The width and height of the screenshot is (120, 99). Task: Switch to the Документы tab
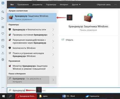pyautogui.click(x=37, y=5)
